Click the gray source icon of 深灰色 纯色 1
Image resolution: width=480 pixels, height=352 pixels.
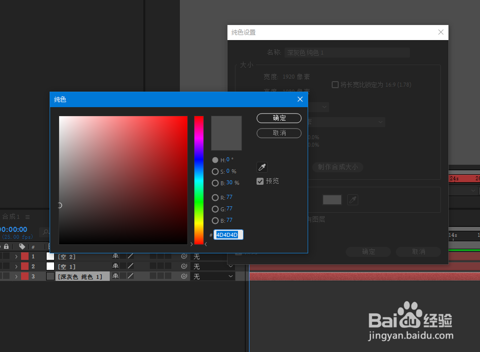coord(50,276)
